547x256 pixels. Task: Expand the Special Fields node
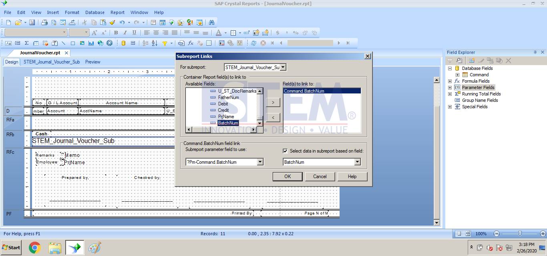(x=450, y=107)
